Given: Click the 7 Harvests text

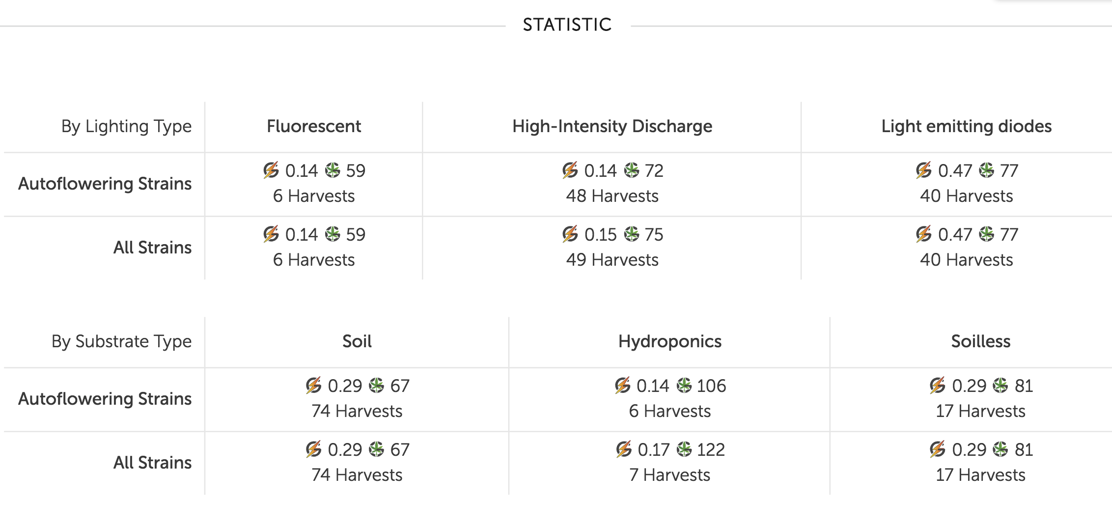Looking at the screenshot, I should pyautogui.click(x=669, y=475).
